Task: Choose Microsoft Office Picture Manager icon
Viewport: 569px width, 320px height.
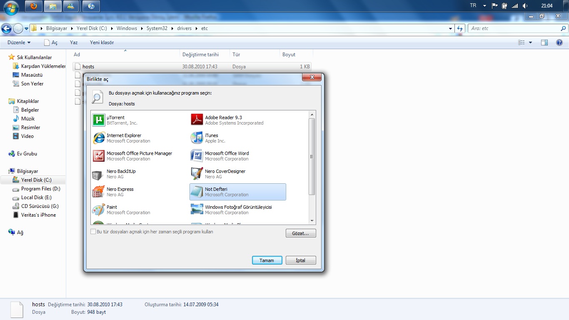Action: (x=99, y=156)
